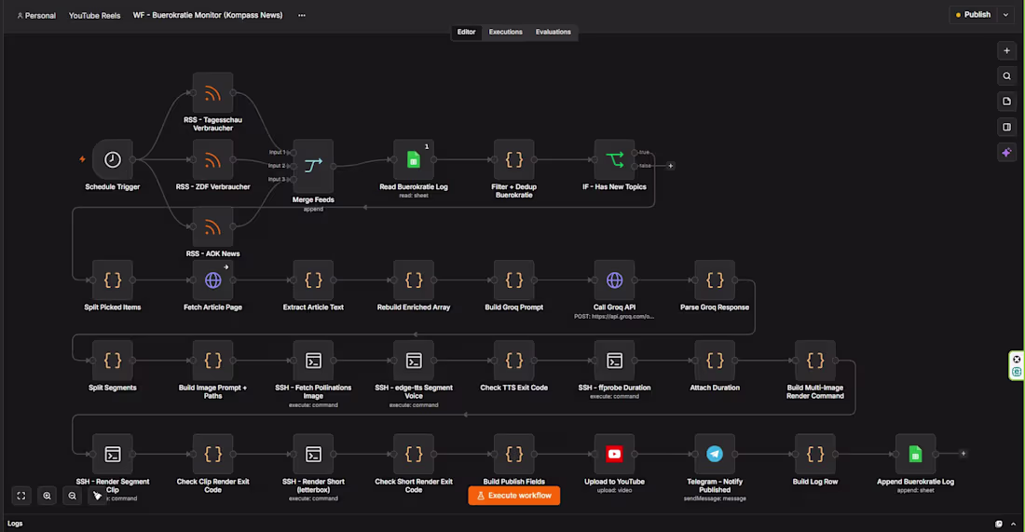Select the Split Segments node
1025x532 pixels.
pyautogui.click(x=113, y=361)
